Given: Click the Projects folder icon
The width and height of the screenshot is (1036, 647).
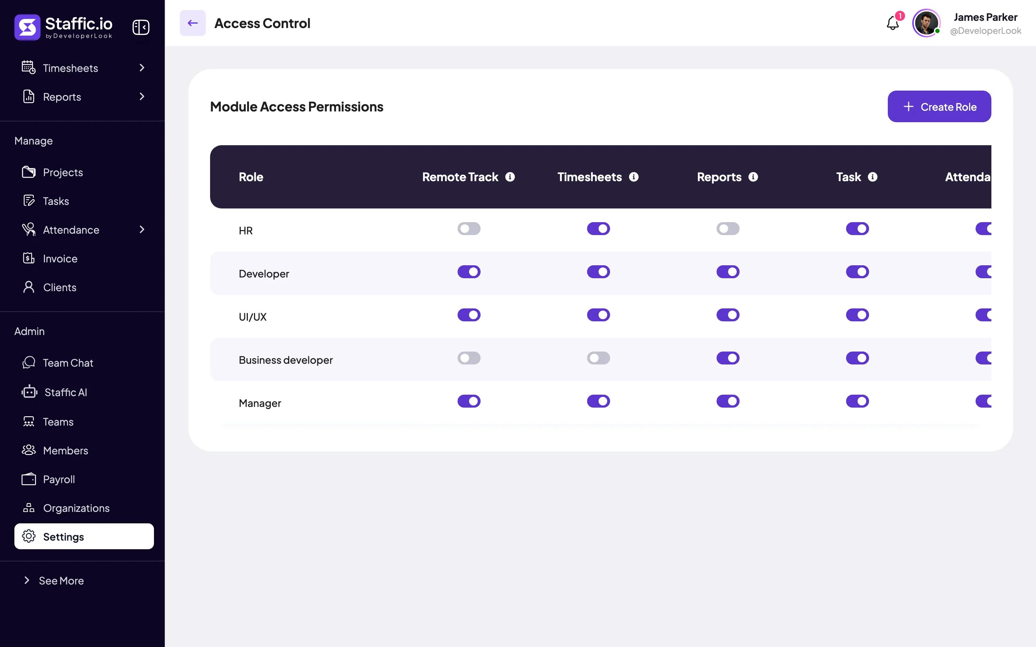Looking at the screenshot, I should 29,172.
